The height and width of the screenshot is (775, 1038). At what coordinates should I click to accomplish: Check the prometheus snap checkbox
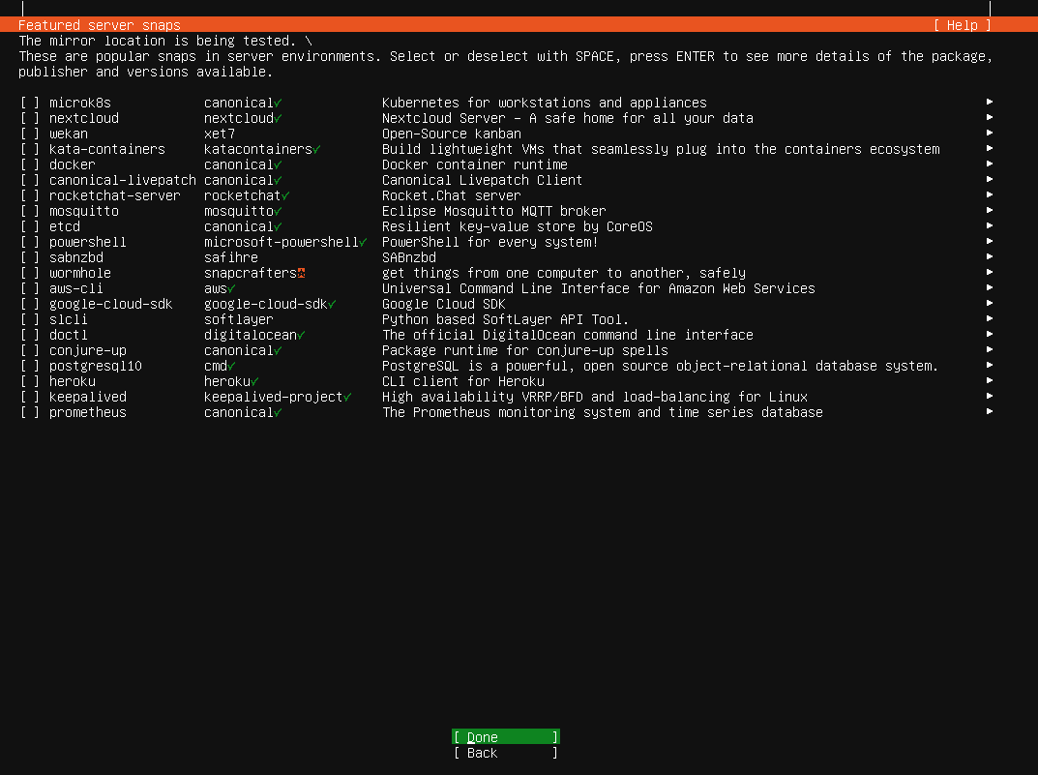click(x=28, y=412)
